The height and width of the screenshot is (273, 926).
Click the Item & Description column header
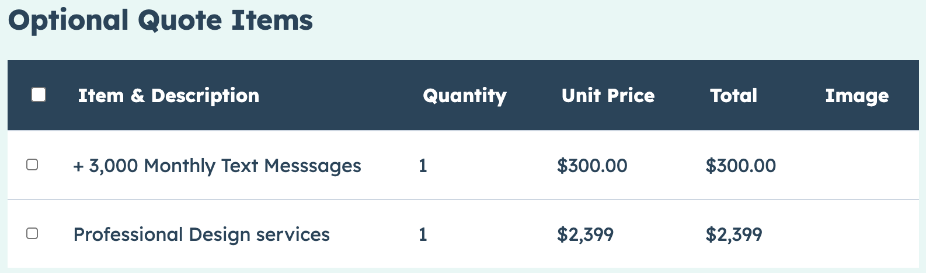[168, 96]
